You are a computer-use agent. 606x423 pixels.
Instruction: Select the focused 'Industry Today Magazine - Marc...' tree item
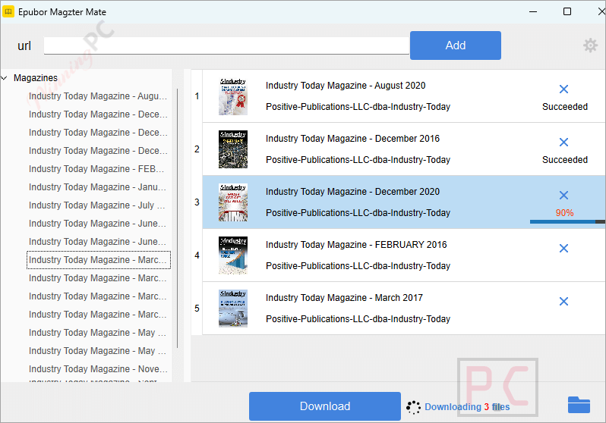click(x=99, y=260)
